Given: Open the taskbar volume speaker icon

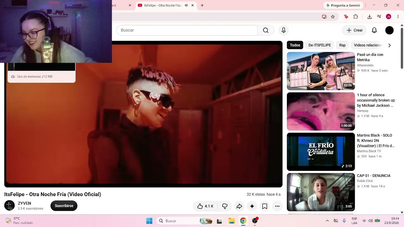Looking at the screenshot, I should coord(371,221).
